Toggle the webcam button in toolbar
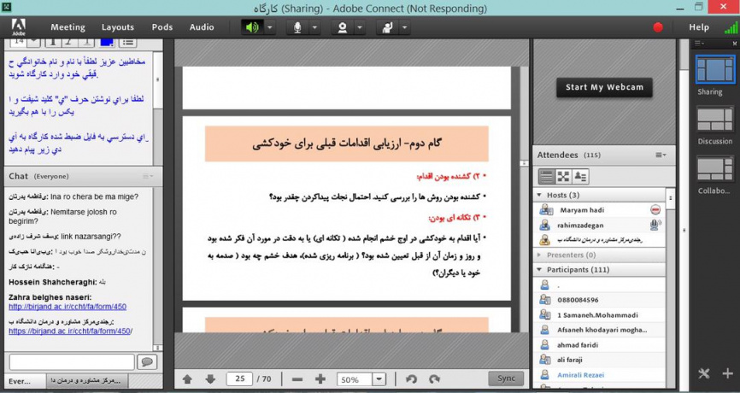The height and width of the screenshot is (393, 740). 343,27
